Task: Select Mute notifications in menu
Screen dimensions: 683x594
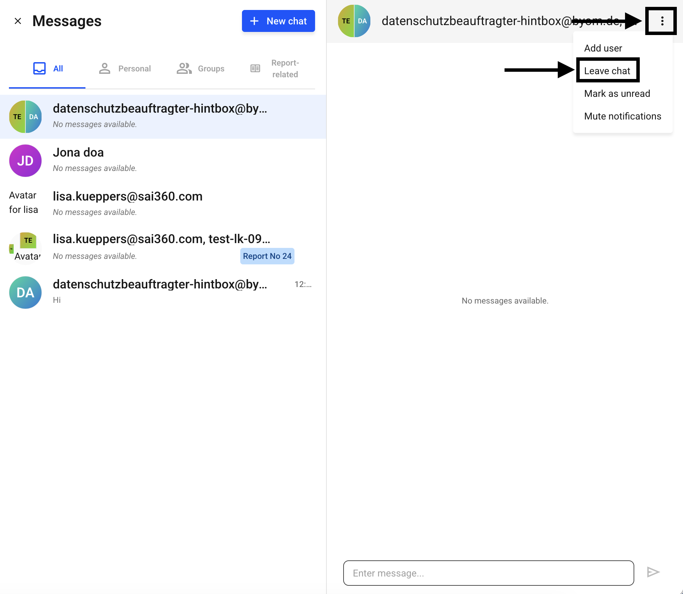Action: point(622,116)
